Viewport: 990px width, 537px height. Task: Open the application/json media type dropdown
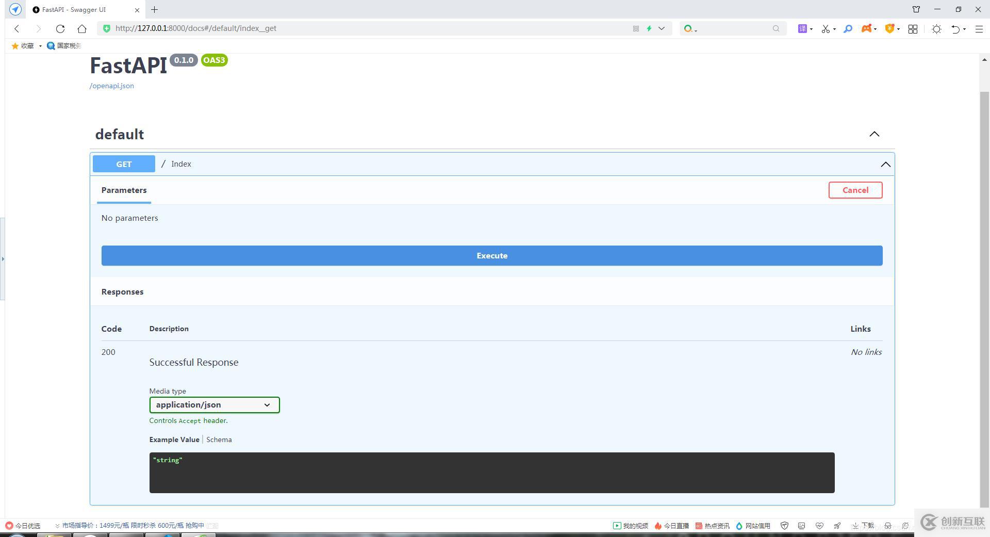click(x=214, y=405)
